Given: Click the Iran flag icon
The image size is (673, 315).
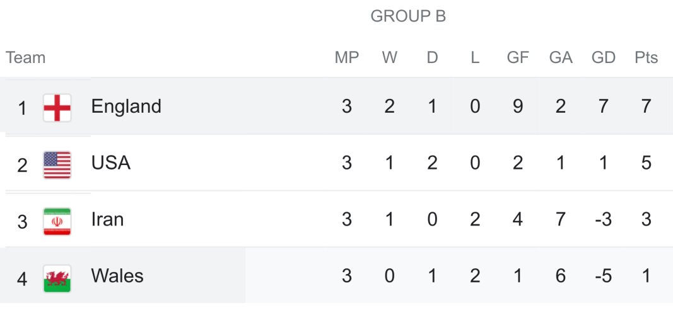Looking at the screenshot, I should tap(57, 221).
